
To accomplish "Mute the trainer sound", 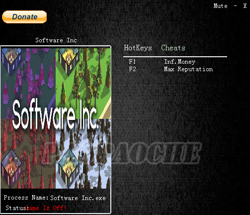I will [220, 6].
